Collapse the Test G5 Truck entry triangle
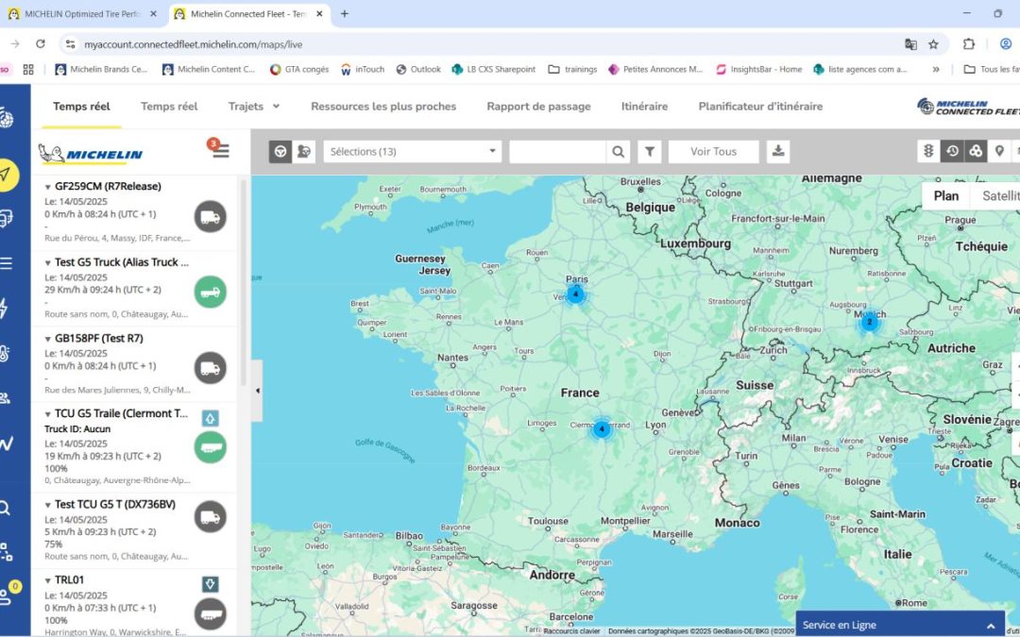The width and height of the screenshot is (1020, 637). (48, 262)
